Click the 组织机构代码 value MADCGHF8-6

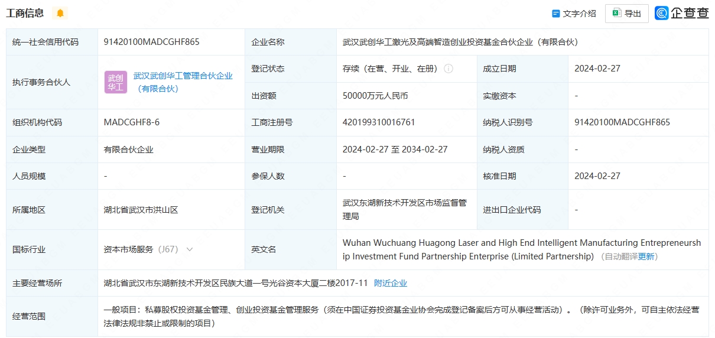click(x=132, y=122)
